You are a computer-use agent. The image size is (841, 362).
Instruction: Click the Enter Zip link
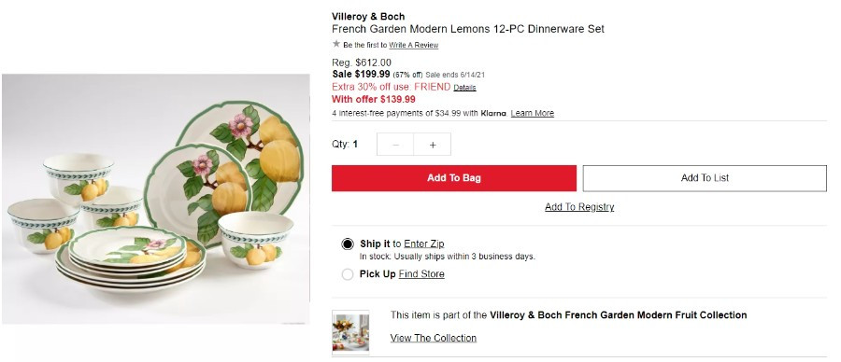423,244
